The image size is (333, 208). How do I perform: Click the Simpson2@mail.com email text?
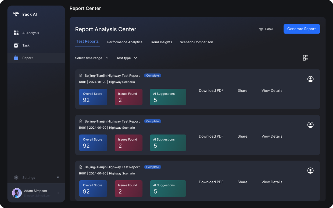[x=38, y=196]
